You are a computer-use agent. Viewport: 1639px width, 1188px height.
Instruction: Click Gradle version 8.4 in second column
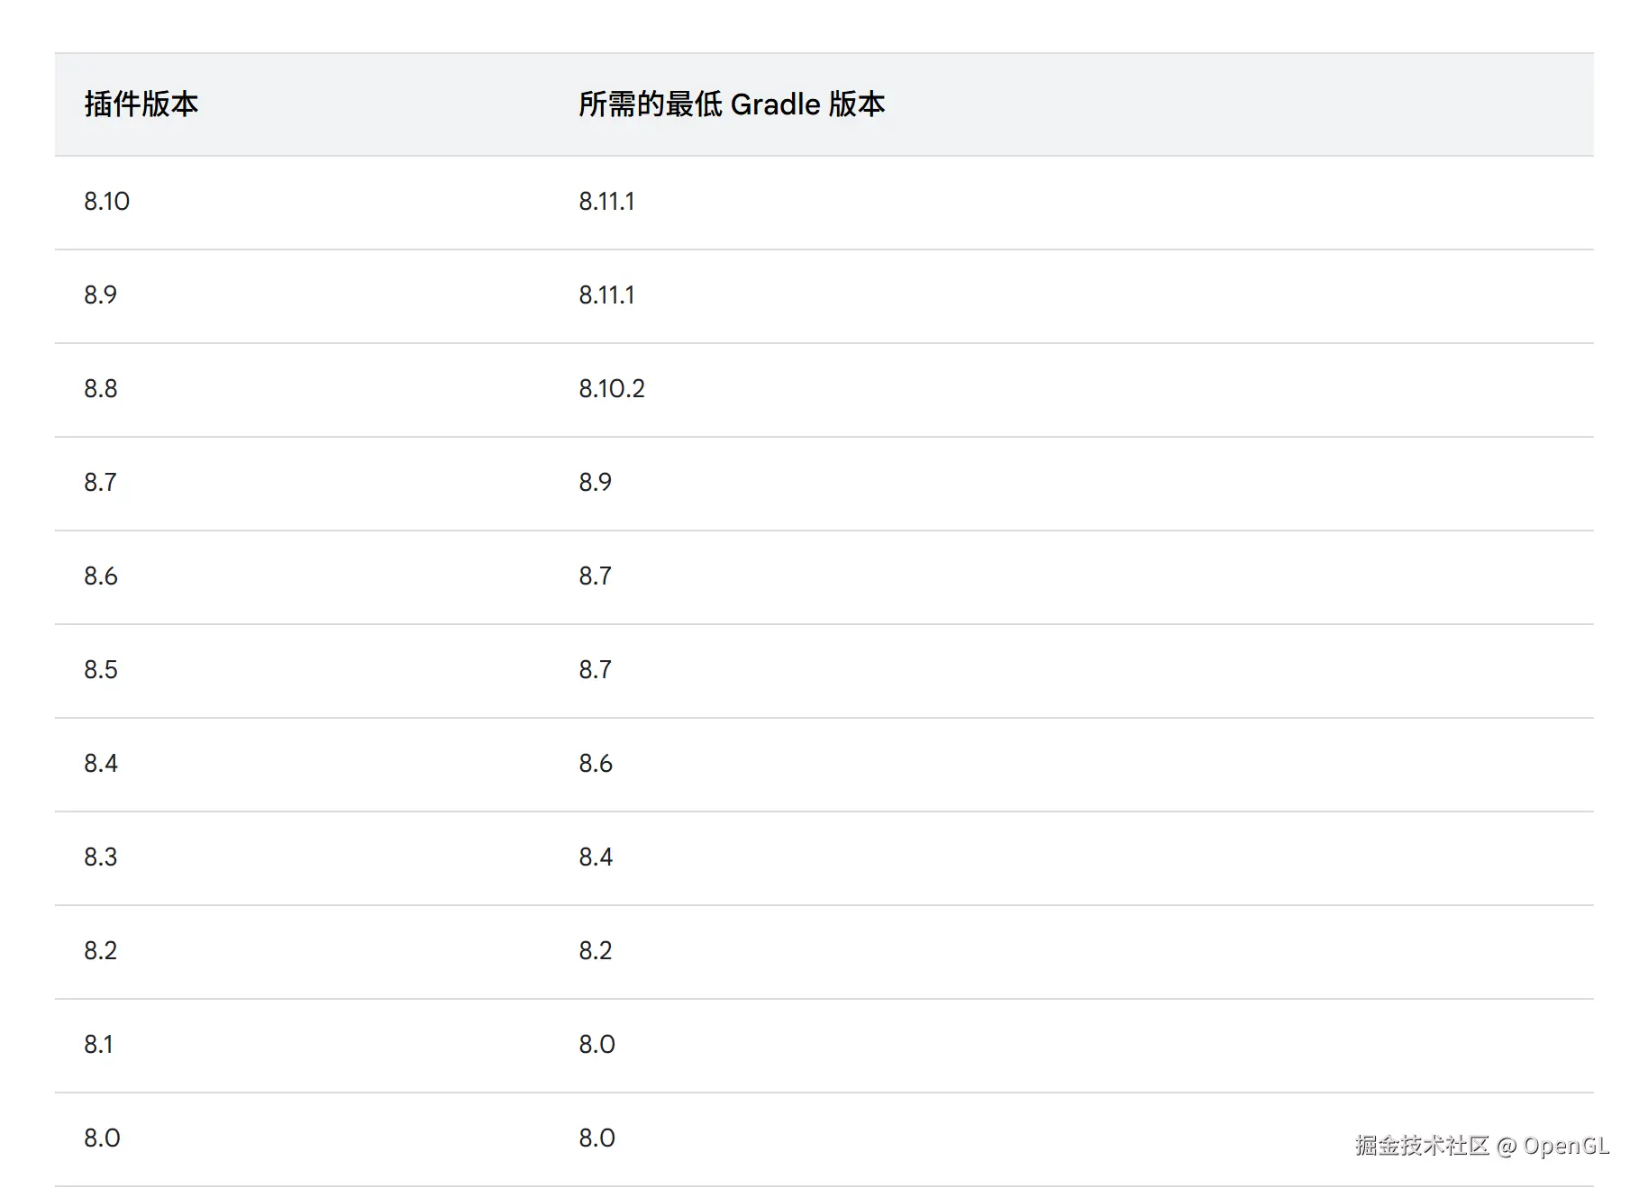point(596,857)
